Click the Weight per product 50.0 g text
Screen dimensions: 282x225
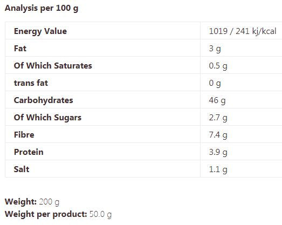tap(58, 214)
